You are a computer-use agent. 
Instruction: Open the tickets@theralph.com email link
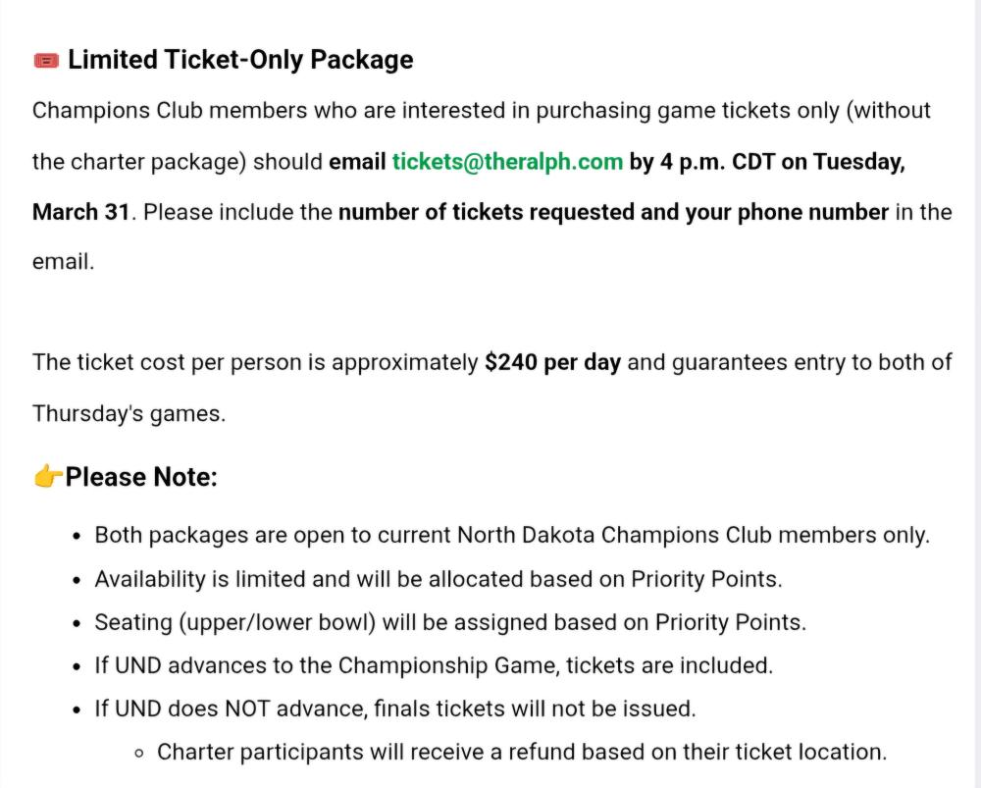507,161
